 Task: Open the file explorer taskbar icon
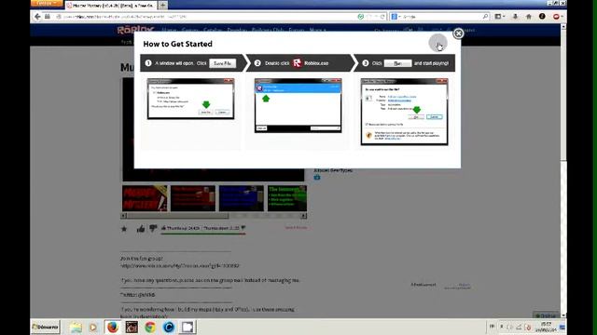tap(76, 327)
